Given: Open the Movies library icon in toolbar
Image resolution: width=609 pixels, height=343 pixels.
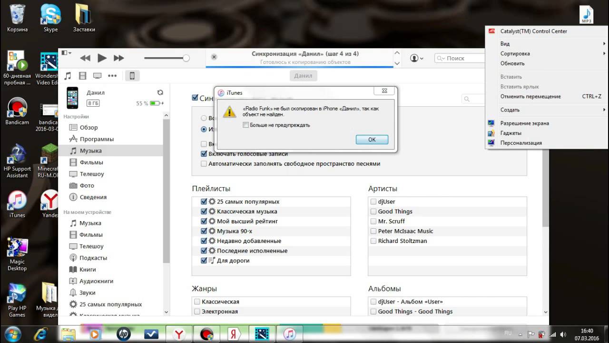Looking at the screenshot, I should (83, 76).
